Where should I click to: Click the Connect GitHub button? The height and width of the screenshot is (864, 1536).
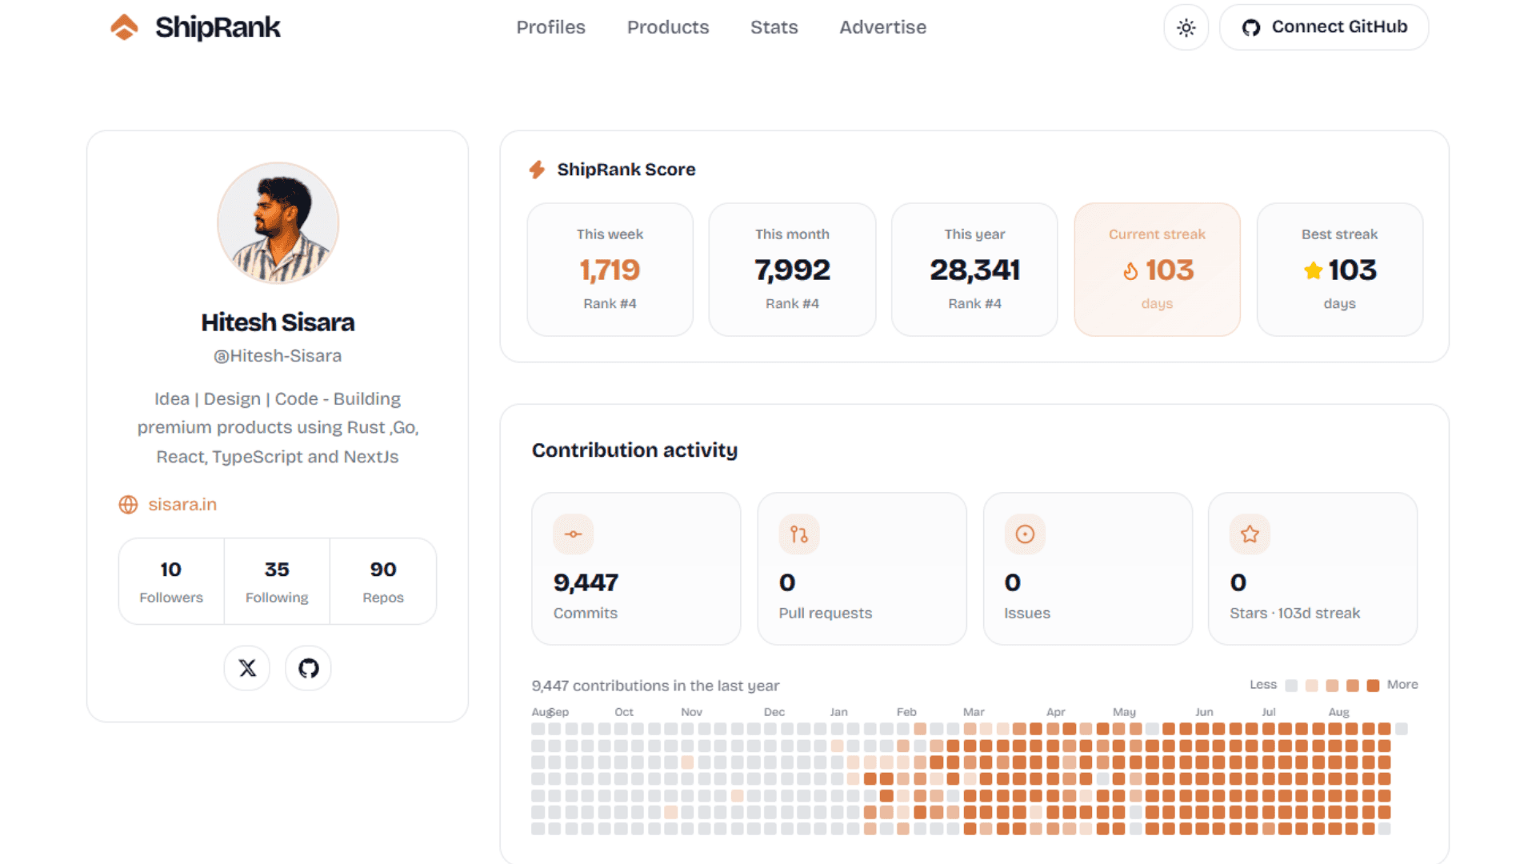click(x=1324, y=27)
